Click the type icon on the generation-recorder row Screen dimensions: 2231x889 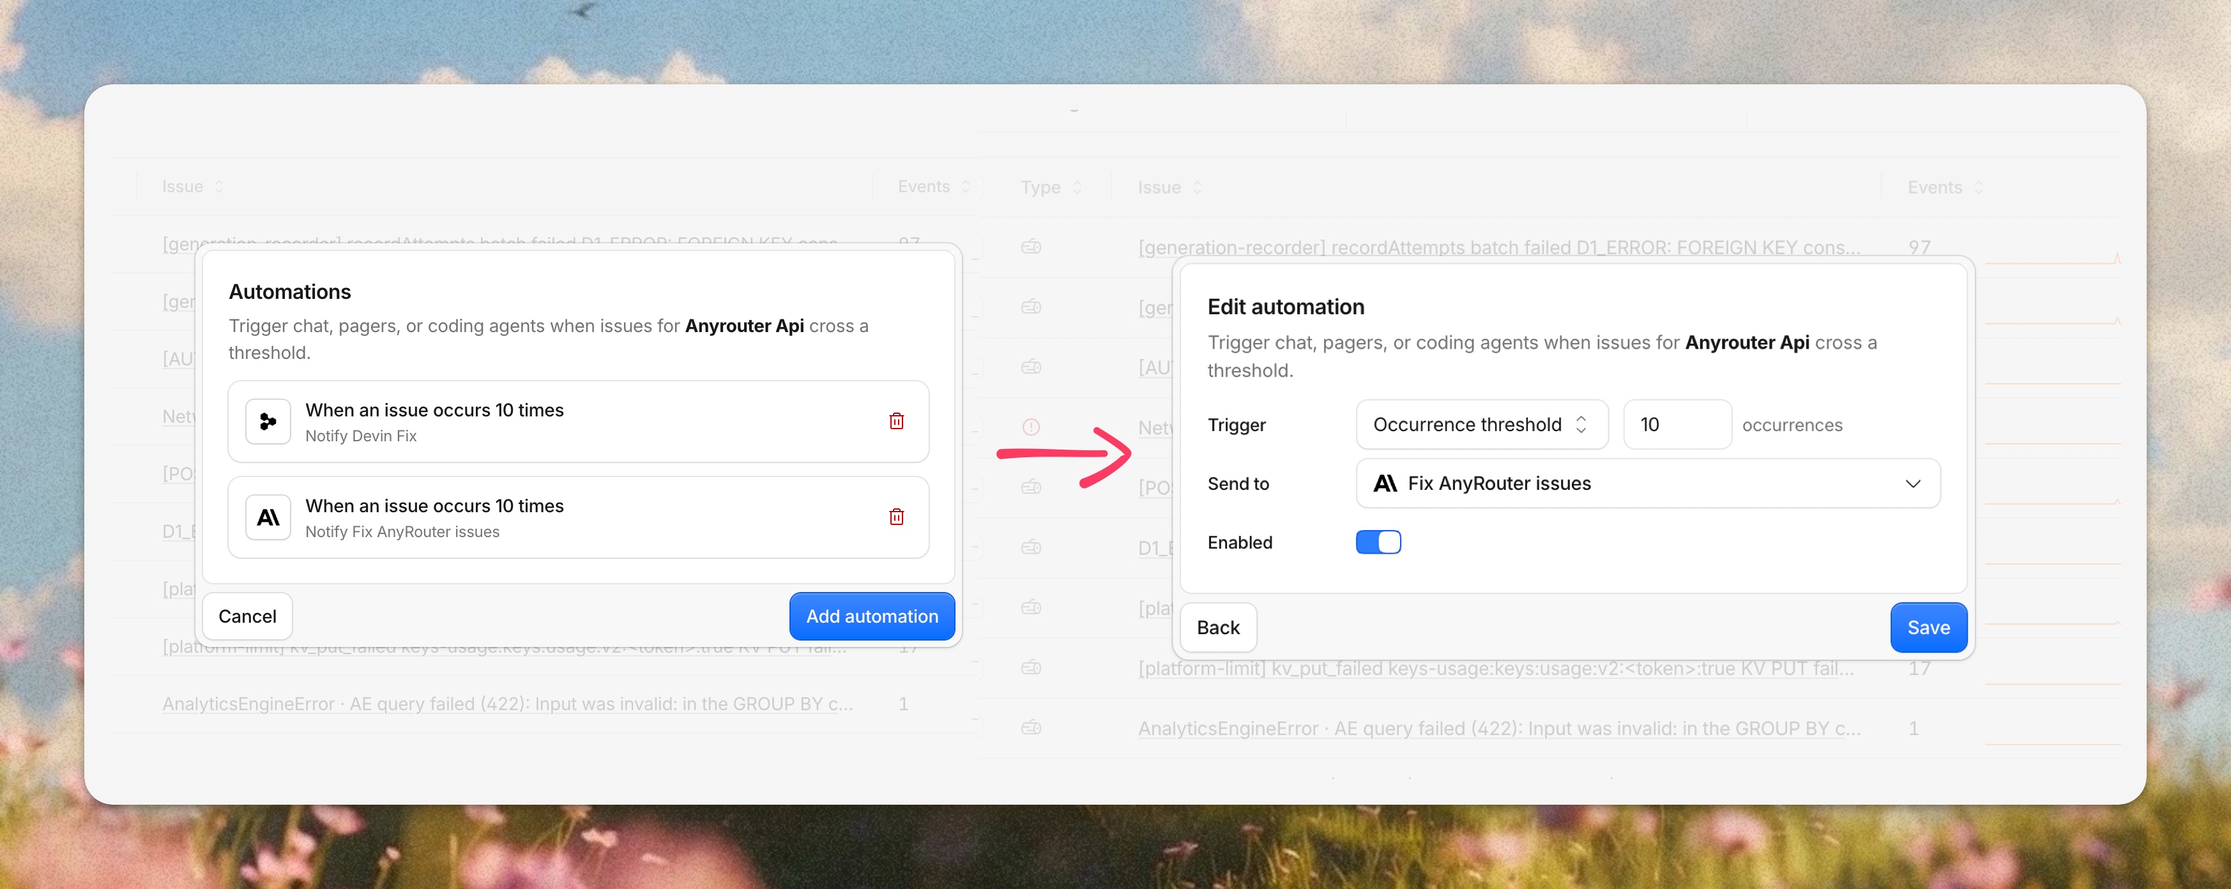1031,247
